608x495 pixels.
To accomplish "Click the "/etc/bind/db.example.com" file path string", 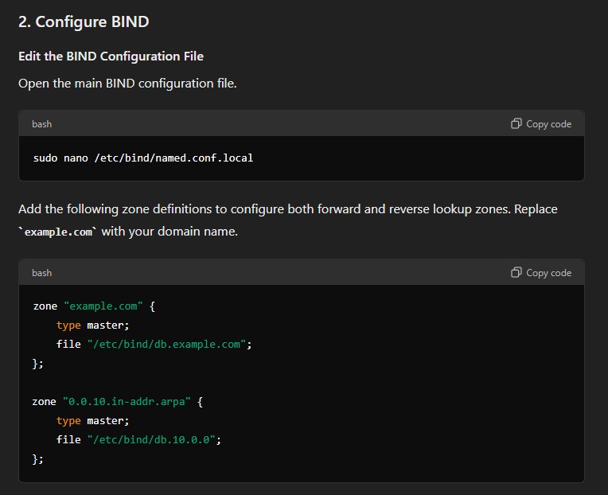I will [166, 345].
